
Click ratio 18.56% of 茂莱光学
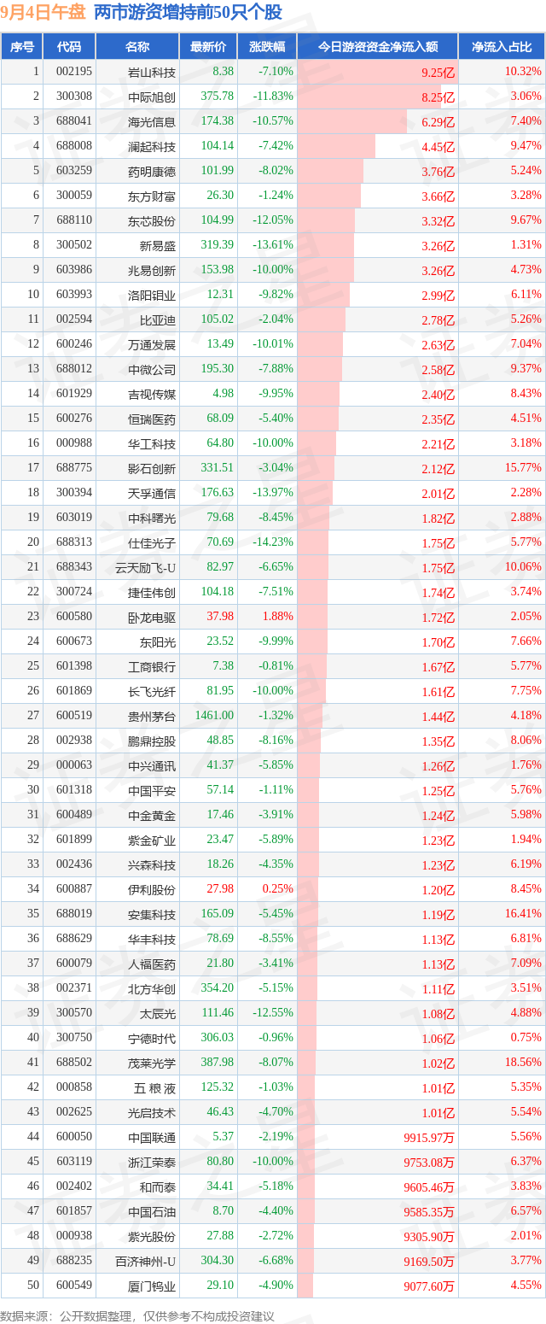[x=521, y=1063]
